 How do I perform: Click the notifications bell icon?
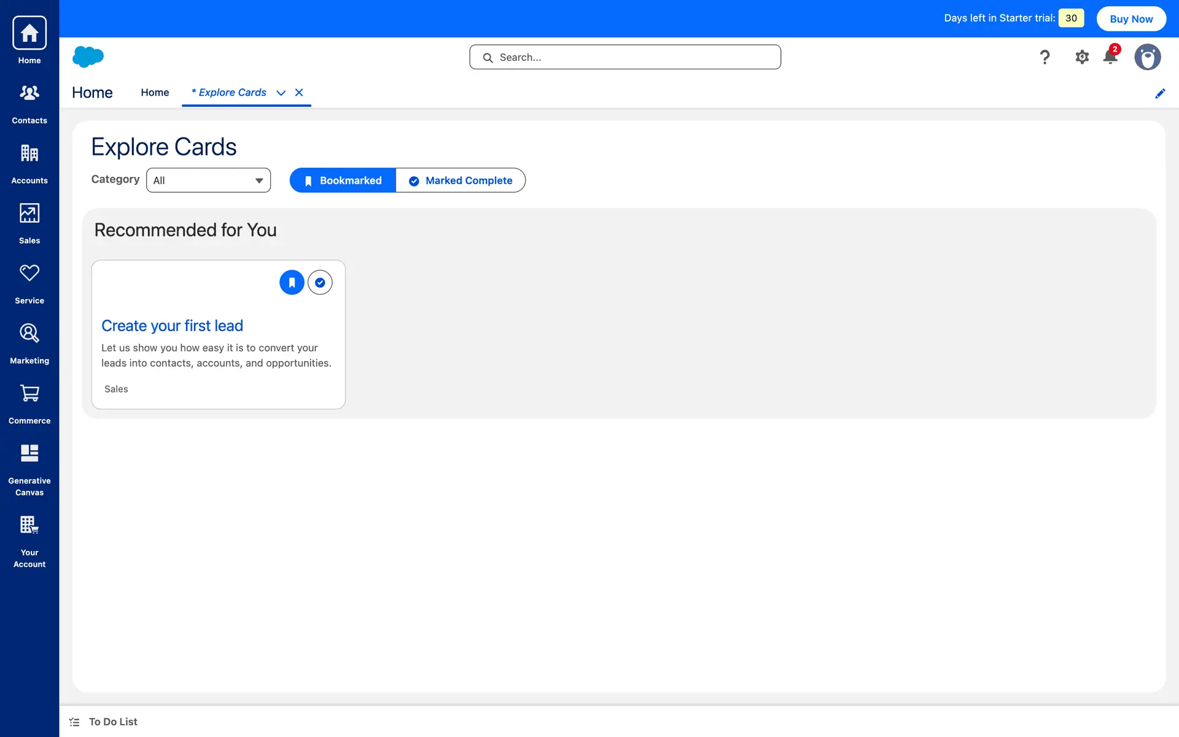1110,57
